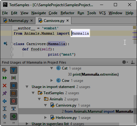Toggle autoscroll to source green button
Screen dimensions: 137x126
(14, 116)
